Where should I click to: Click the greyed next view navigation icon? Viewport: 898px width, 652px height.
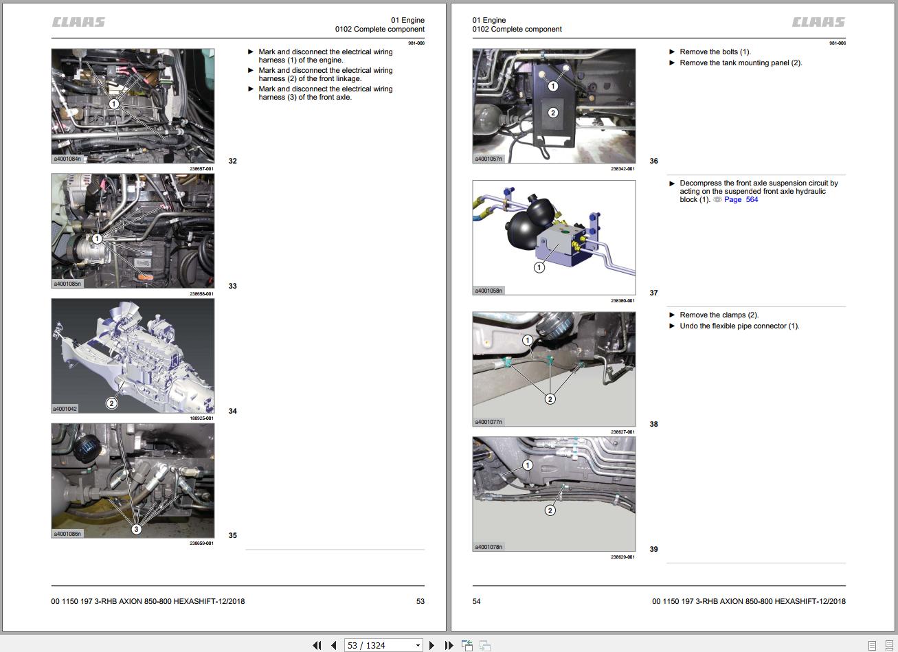(x=484, y=645)
